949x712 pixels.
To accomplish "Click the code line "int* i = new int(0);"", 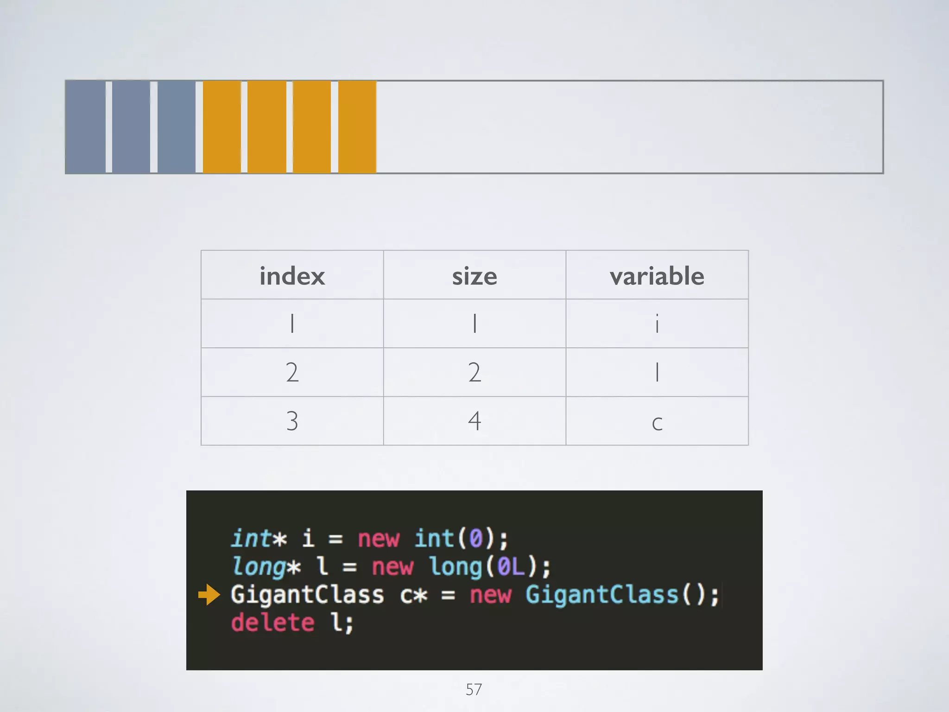I will coord(370,539).
